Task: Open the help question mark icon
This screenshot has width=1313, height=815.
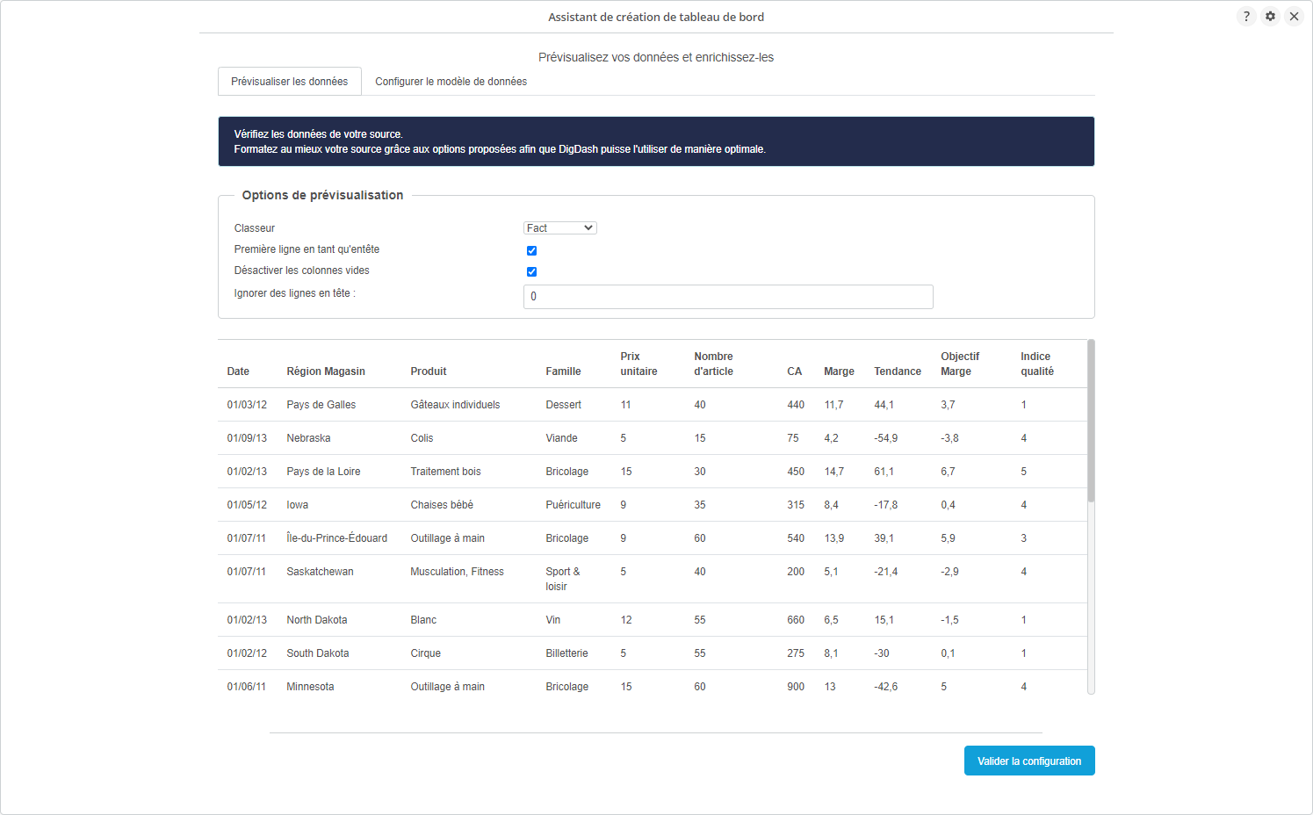Action: (x=1246, y=17)
